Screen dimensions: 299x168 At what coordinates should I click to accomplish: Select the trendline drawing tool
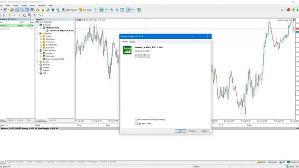pos(19,15)
